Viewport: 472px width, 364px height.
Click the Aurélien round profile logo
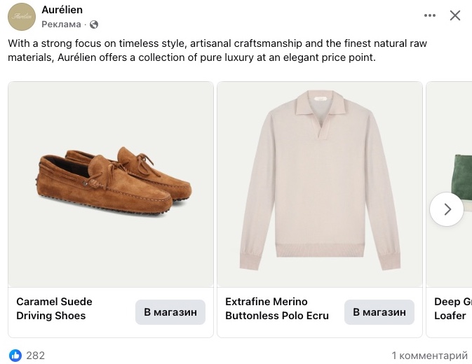22,17
